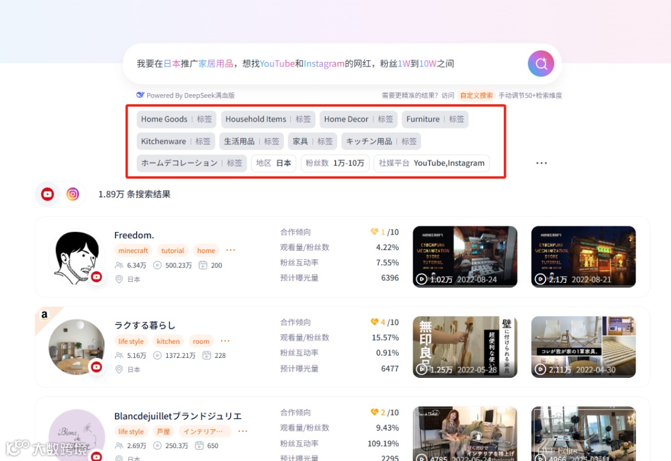The image size is (671, 461).
Task: Open the ラクする暮らし profile name
Action: coord(145,325)
